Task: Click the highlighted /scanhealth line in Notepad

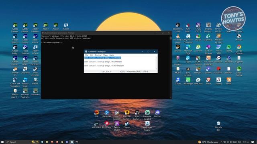Action: 103,58
